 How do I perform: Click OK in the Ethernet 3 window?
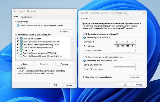point(56,85)
